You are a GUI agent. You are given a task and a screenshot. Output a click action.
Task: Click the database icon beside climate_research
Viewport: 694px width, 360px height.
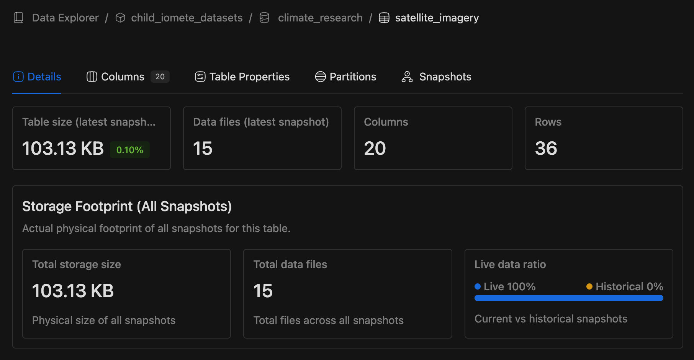point(264,17)
